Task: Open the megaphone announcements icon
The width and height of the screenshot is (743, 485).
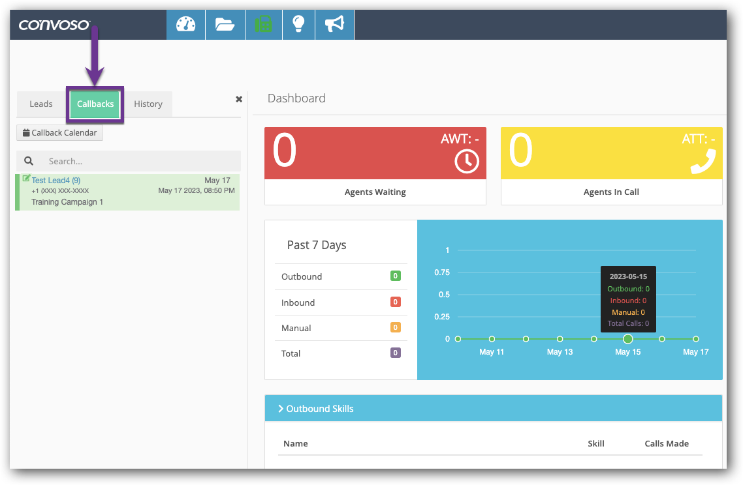Action: pos(334,24)
